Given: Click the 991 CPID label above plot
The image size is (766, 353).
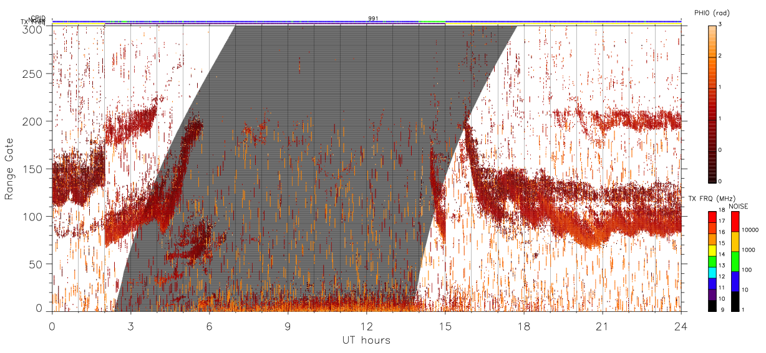Looking at the screenshot, I should coord(373,18).
